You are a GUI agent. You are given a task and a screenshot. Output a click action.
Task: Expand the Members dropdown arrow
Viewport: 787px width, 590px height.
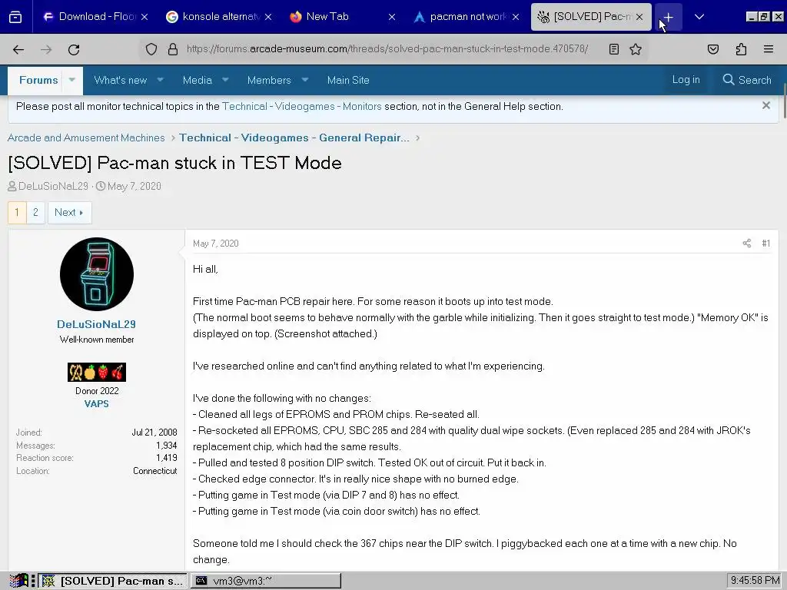click(x=304, y=80)
